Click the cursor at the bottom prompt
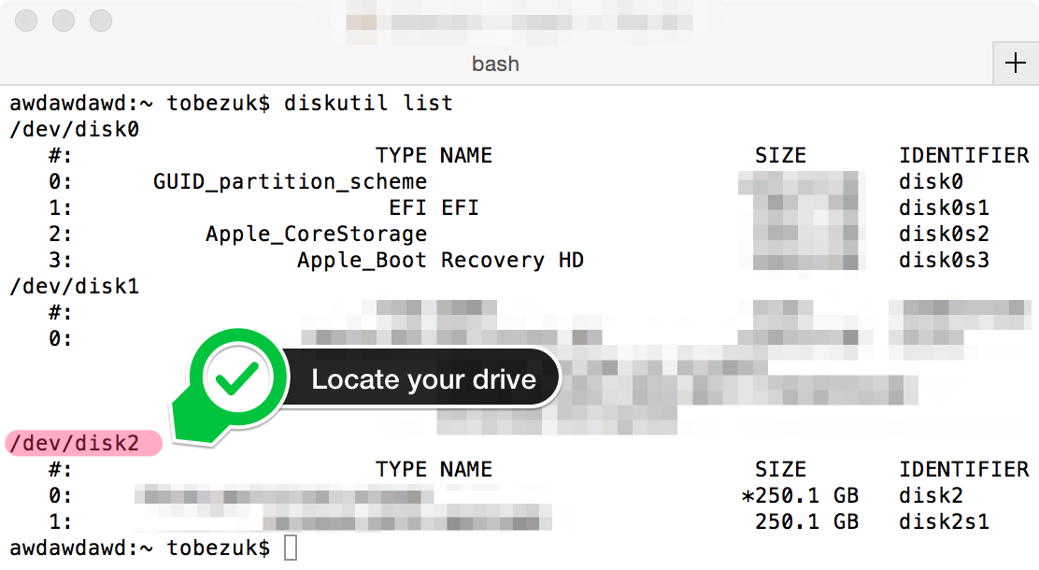Viewport: 1039px width, 570px height. click(291, 548)
